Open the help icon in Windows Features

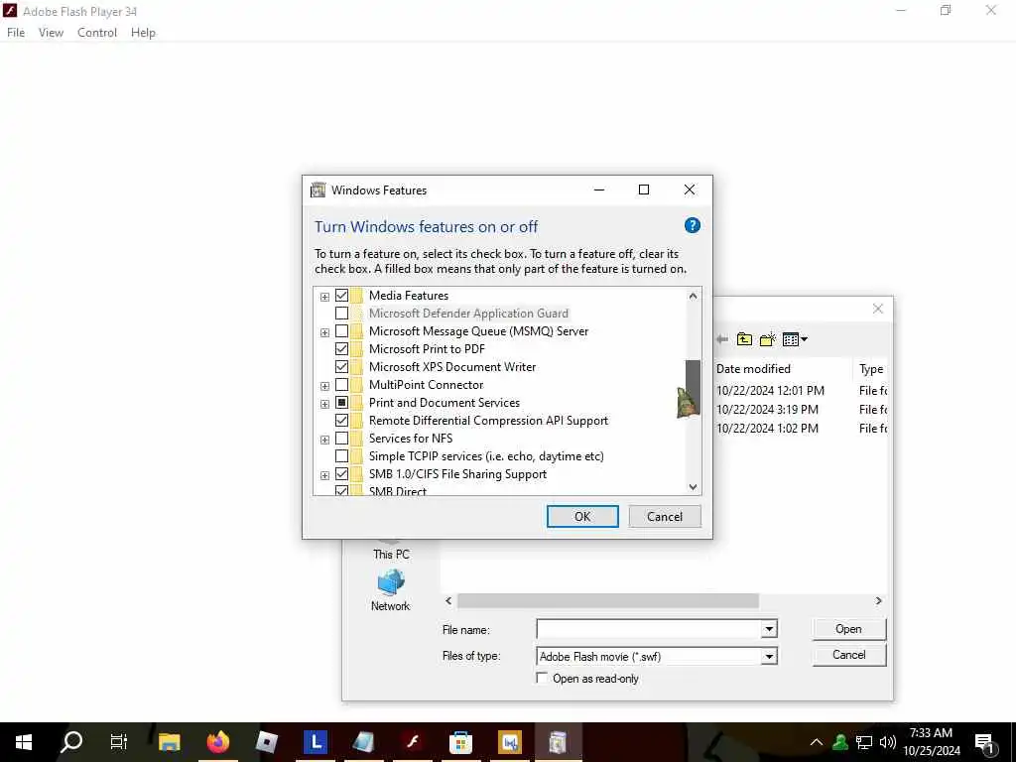[692, 225]
